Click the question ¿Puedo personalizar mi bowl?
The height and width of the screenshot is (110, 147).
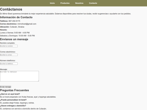point(13,100)
